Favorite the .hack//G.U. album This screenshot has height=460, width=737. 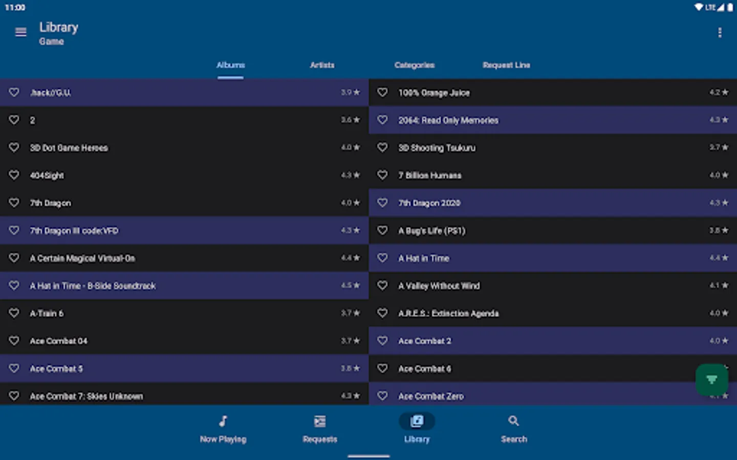14,93
